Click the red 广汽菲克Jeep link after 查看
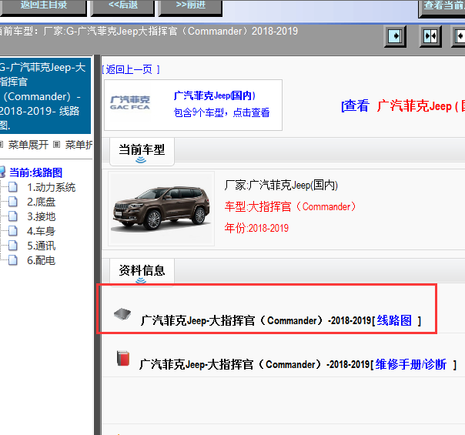 point(420,105)
